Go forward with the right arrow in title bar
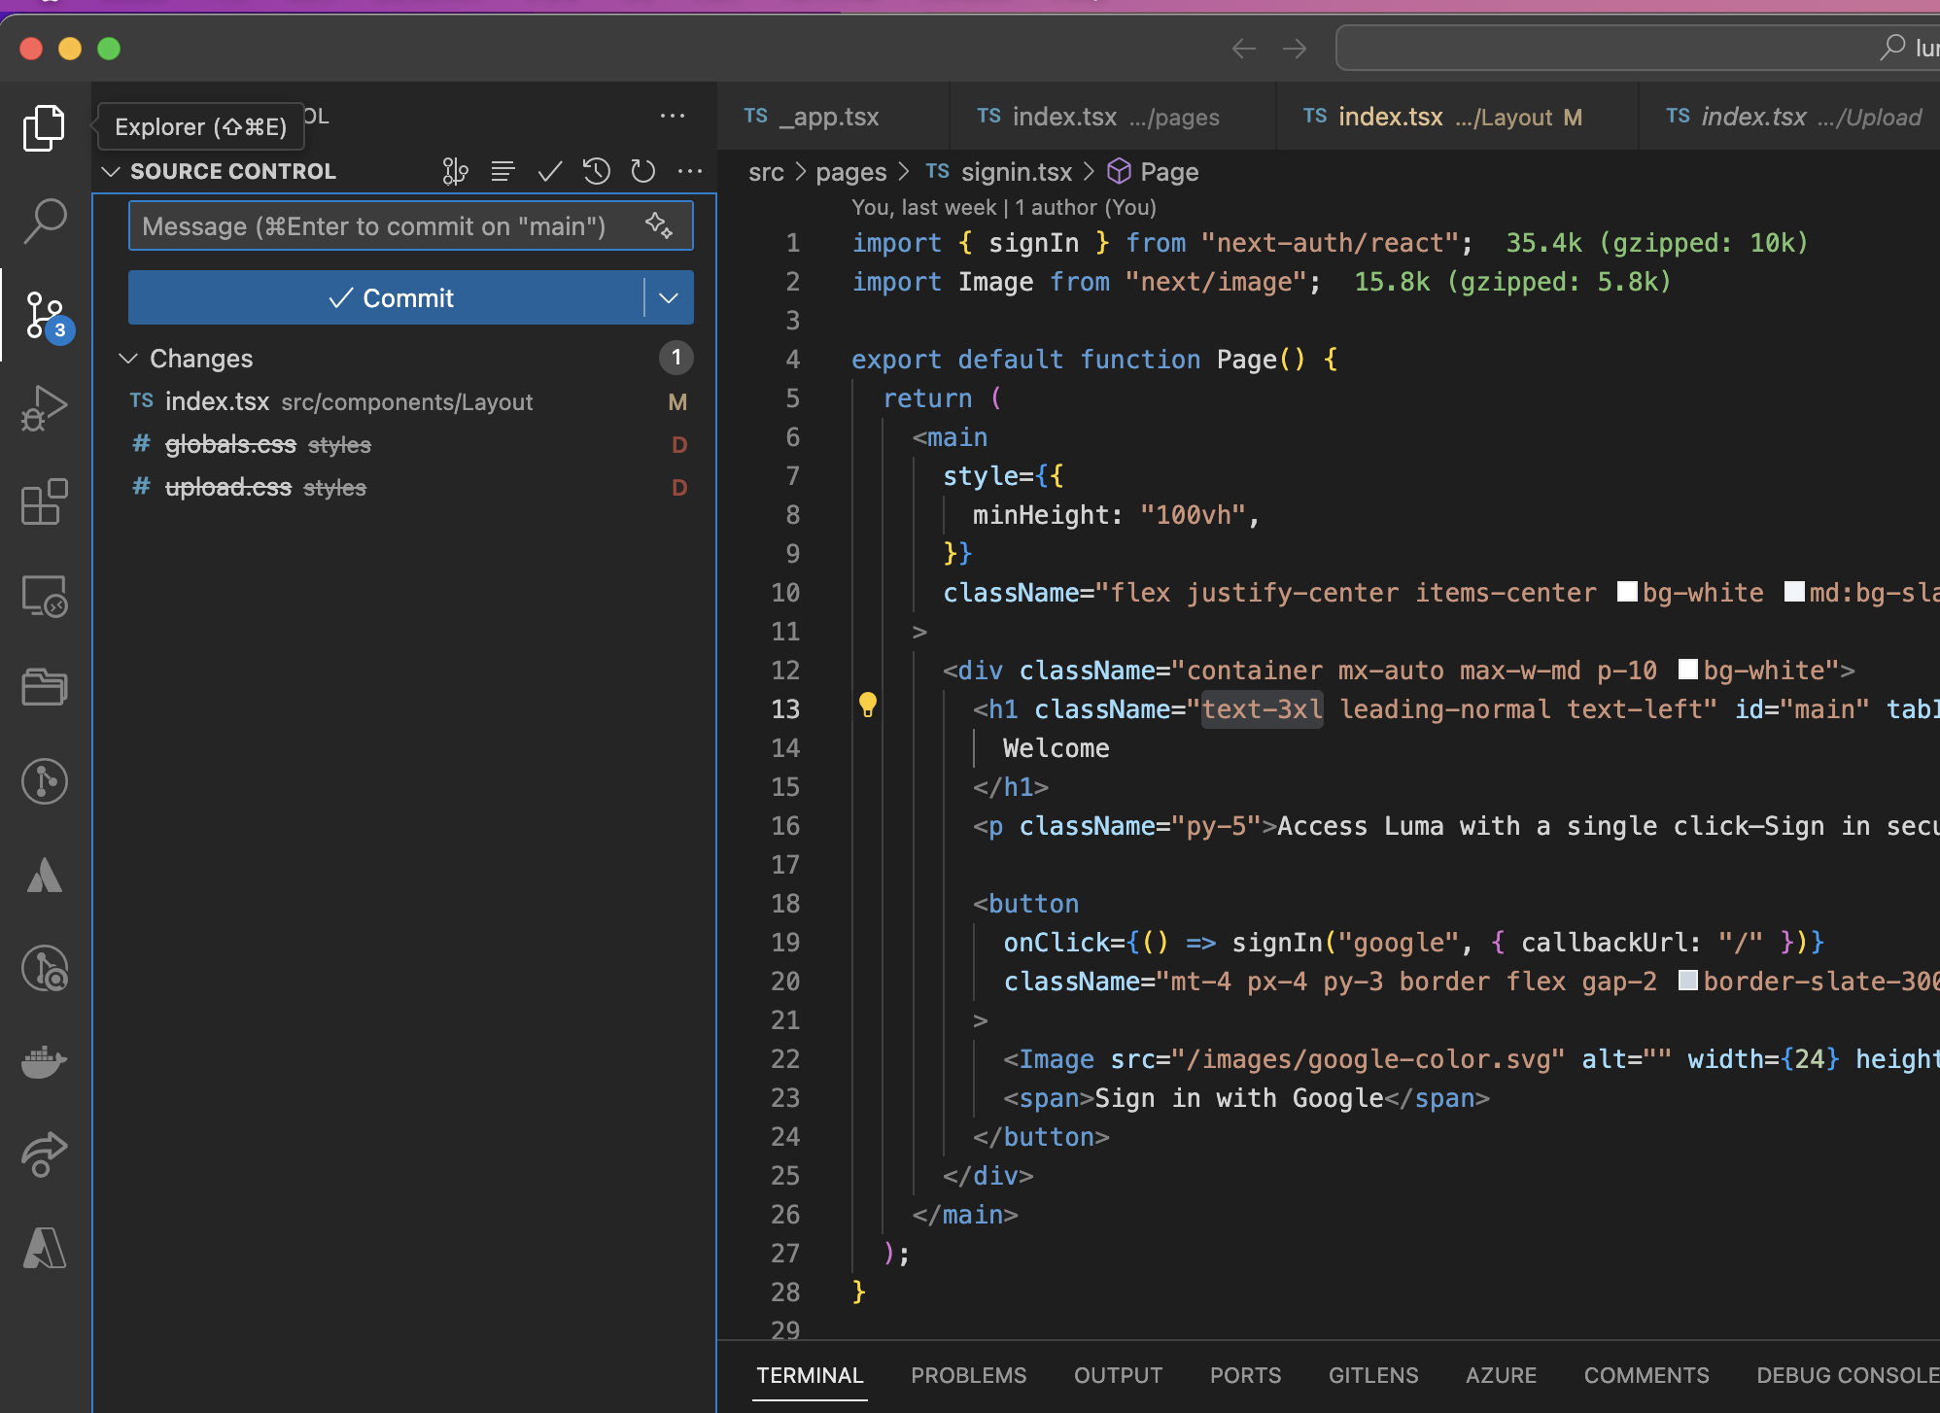1940x1413 pixels. 1295,49
